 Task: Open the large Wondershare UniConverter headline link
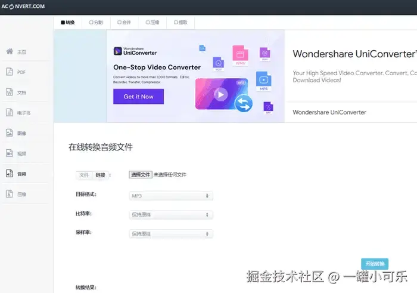[x=355, y=54]
